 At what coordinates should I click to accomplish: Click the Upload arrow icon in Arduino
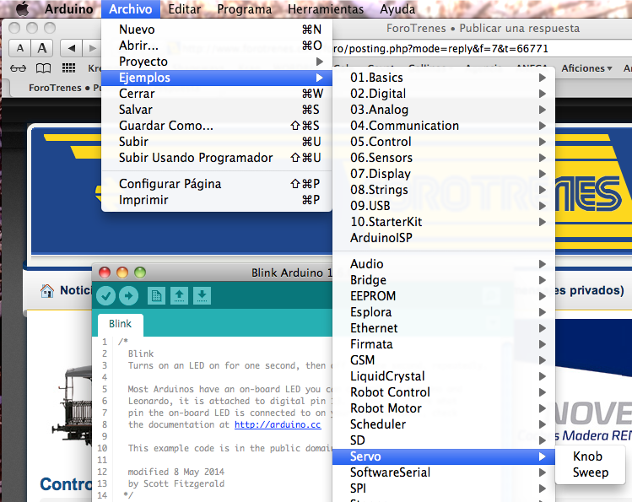[128, 296]
